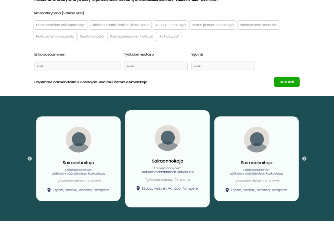Click the location pin on the middle card
334x250 pixels.
pos(138,188)
